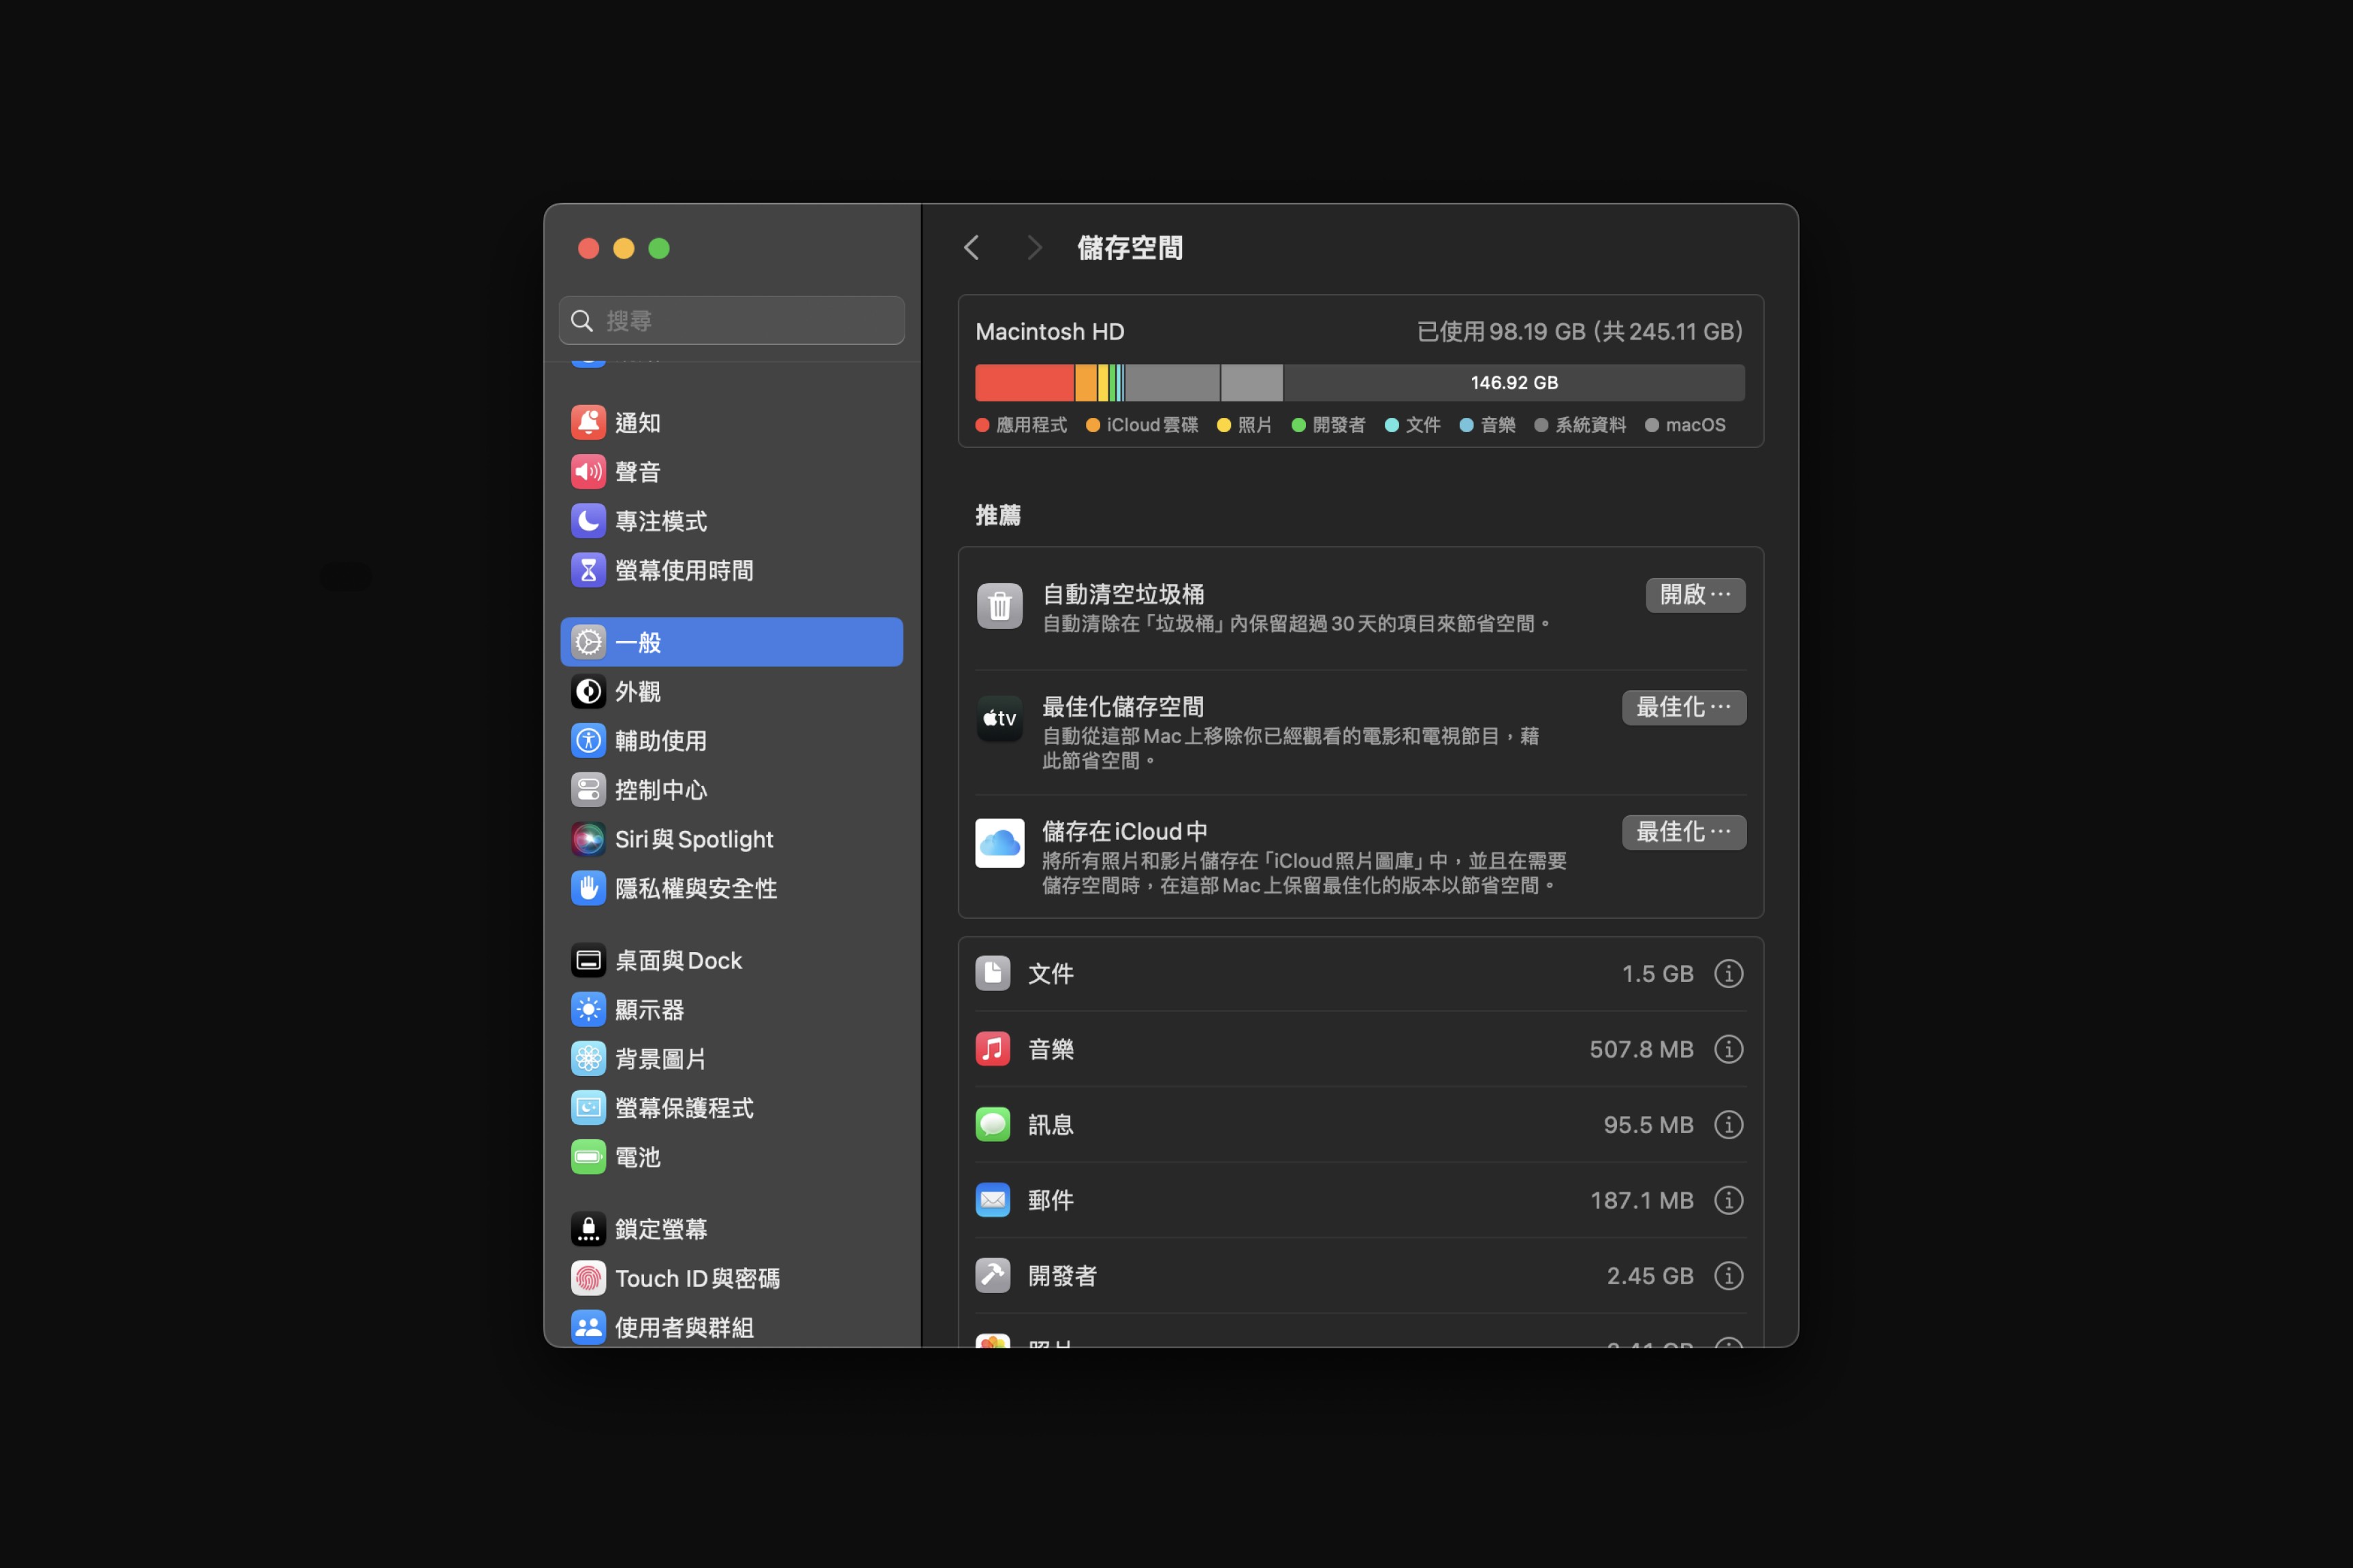Go back using the back chevron

[x=972, y=248]
